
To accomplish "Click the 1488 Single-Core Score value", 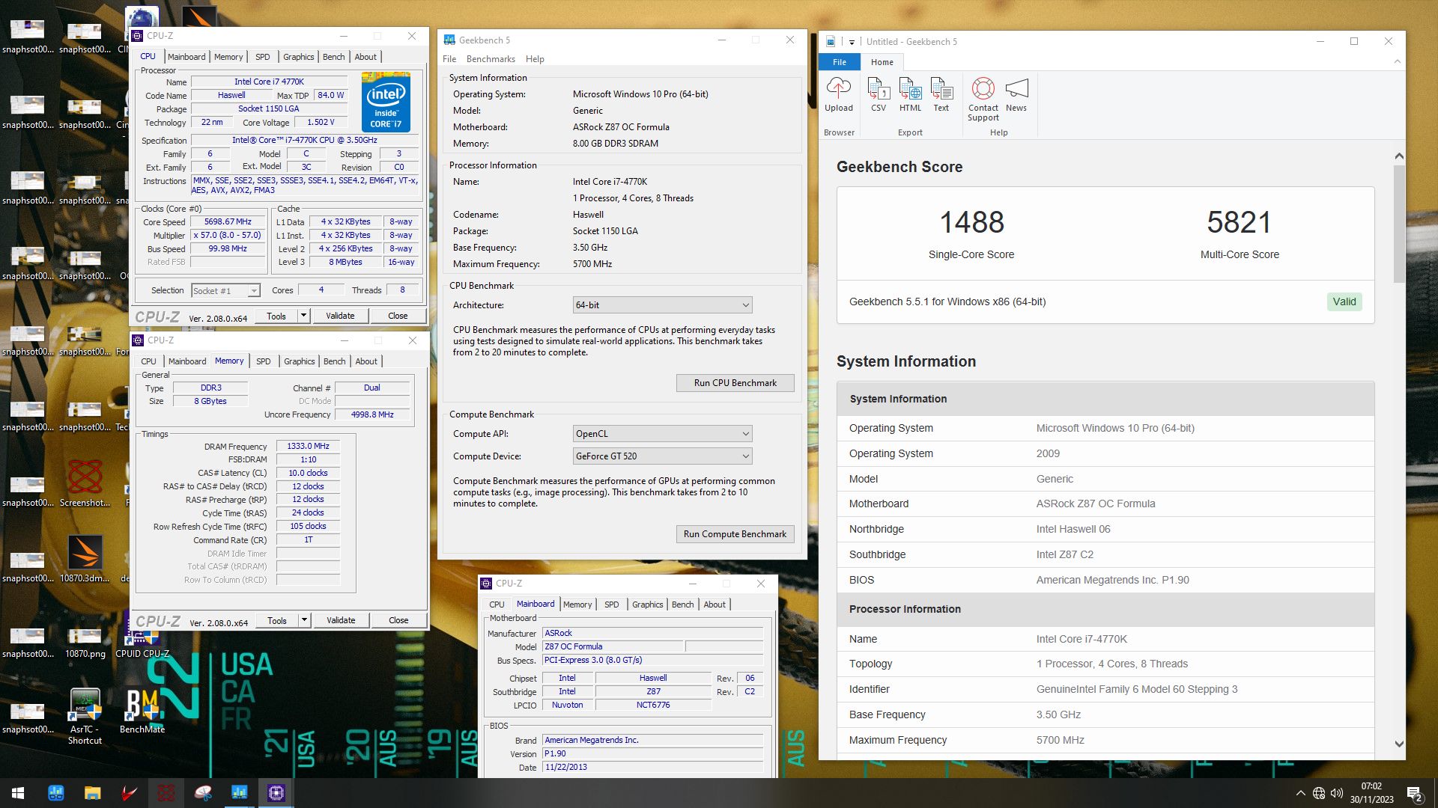I will [971, 222].
